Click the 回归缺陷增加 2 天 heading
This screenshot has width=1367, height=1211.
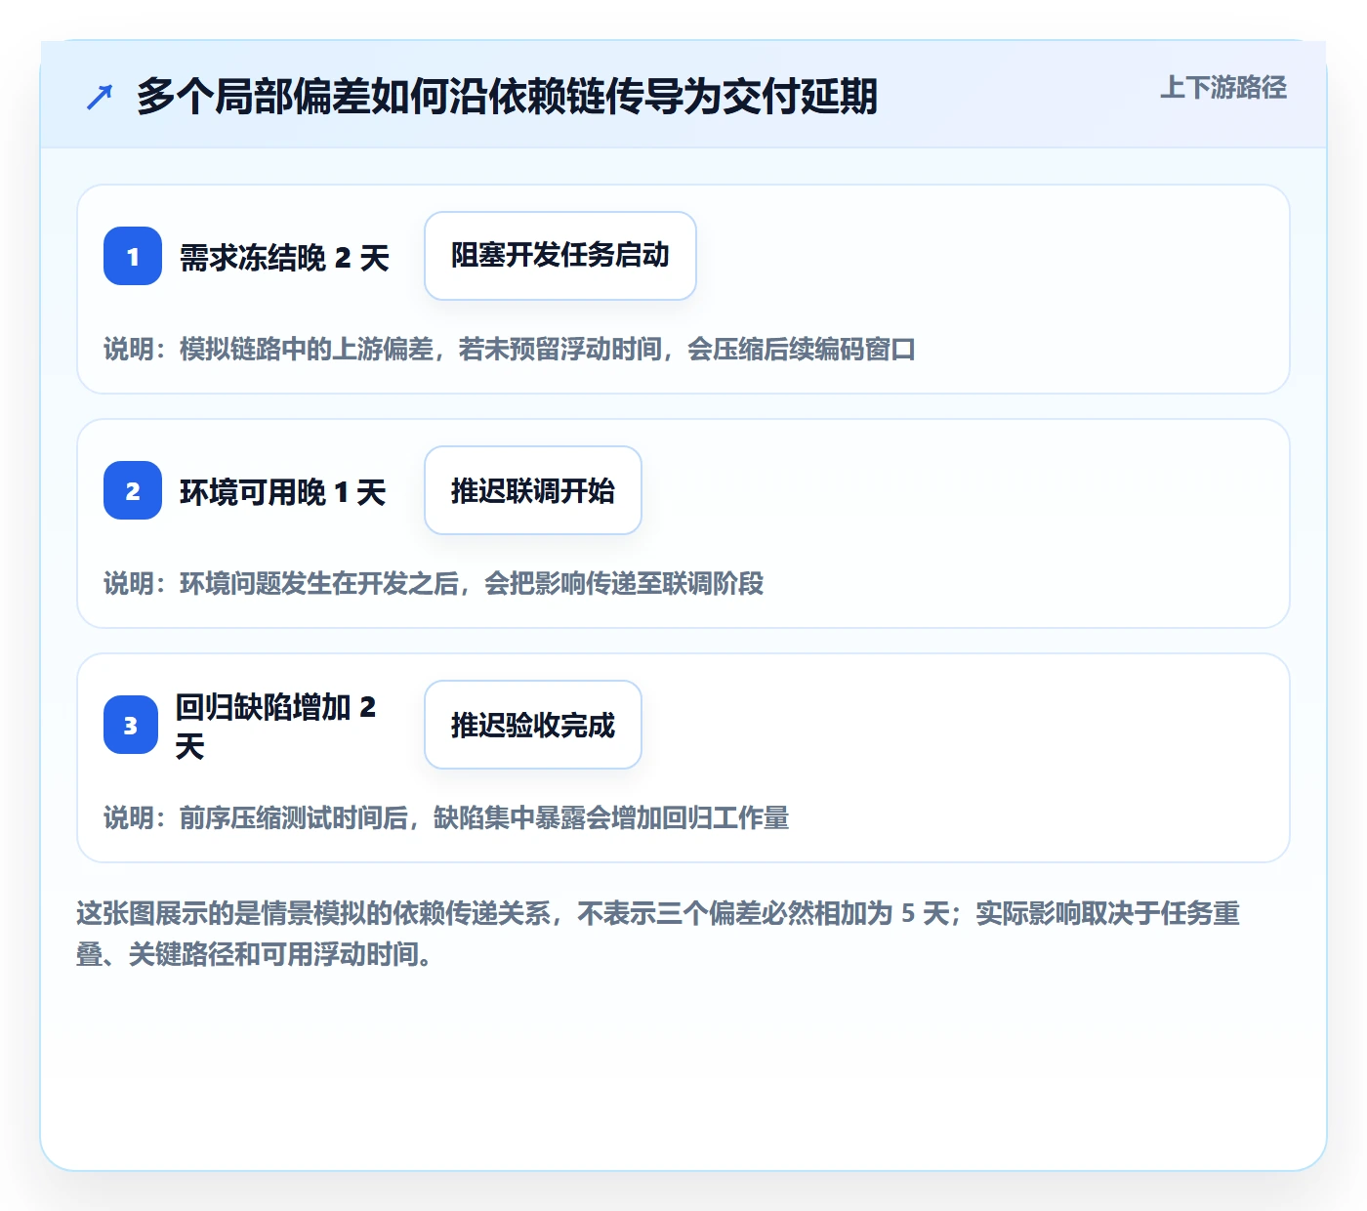(276, 726)
